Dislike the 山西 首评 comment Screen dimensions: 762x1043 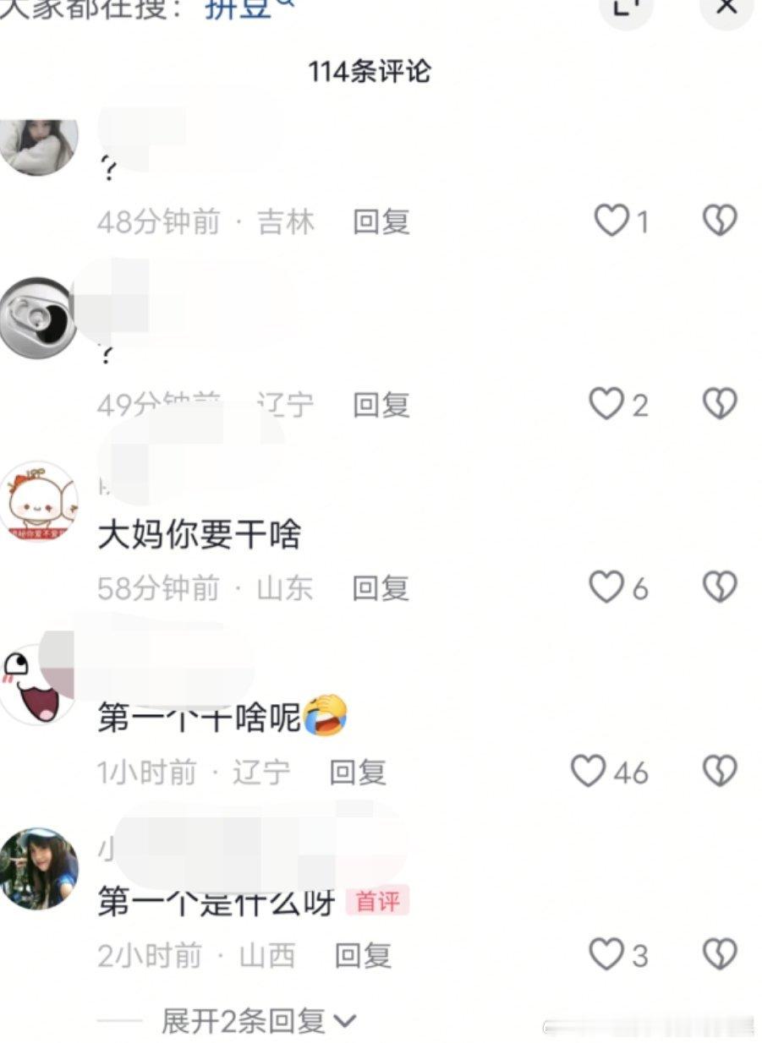tap(720, 954)
